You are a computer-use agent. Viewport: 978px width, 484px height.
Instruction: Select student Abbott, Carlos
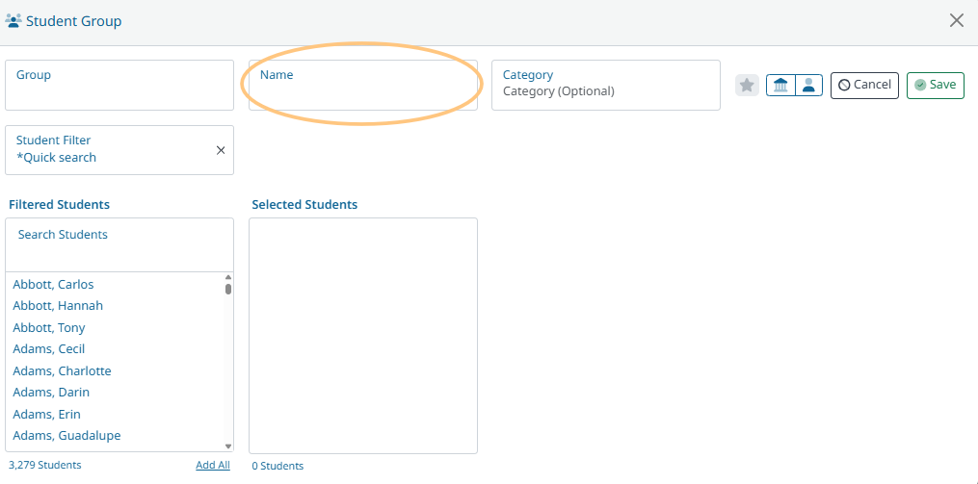(53, 285)
